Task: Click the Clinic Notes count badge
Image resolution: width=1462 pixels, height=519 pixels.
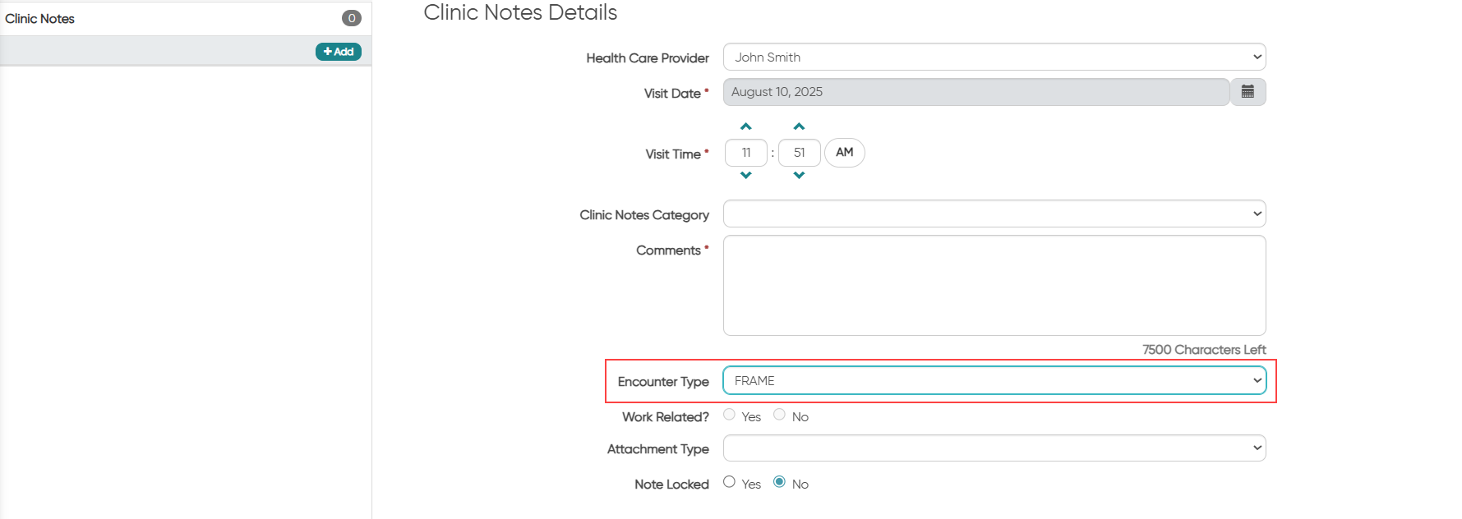Action: (x=352, y=18)
